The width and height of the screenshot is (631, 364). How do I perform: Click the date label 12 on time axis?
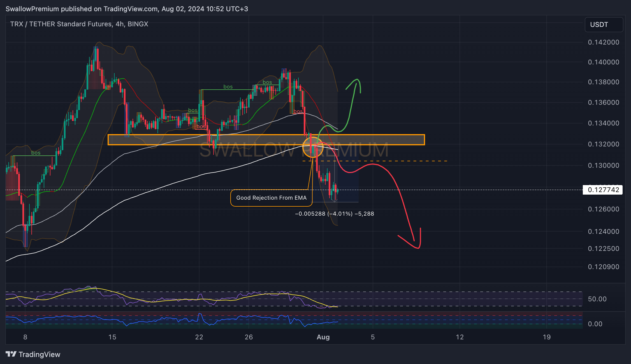pyautogui.click(x=460, y=337)
